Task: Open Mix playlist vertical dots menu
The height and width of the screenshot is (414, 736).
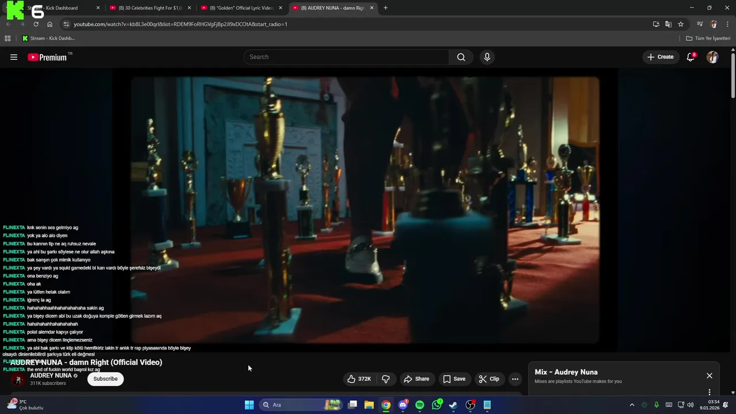Action: pyautogui.click(x=710, y=392)
